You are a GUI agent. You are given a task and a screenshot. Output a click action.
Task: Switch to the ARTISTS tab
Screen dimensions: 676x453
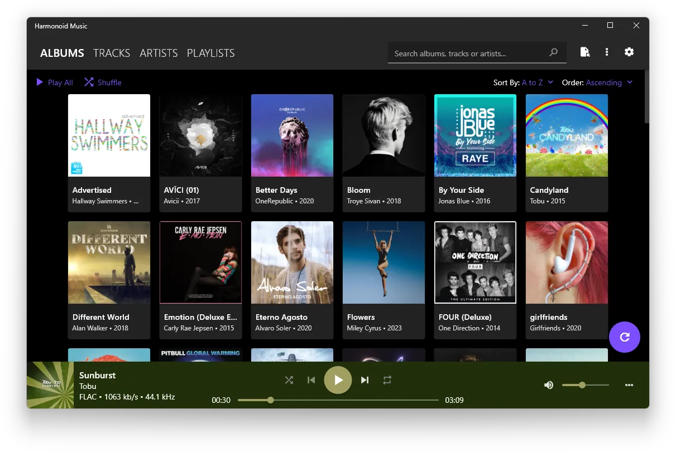tap(159, 53)
